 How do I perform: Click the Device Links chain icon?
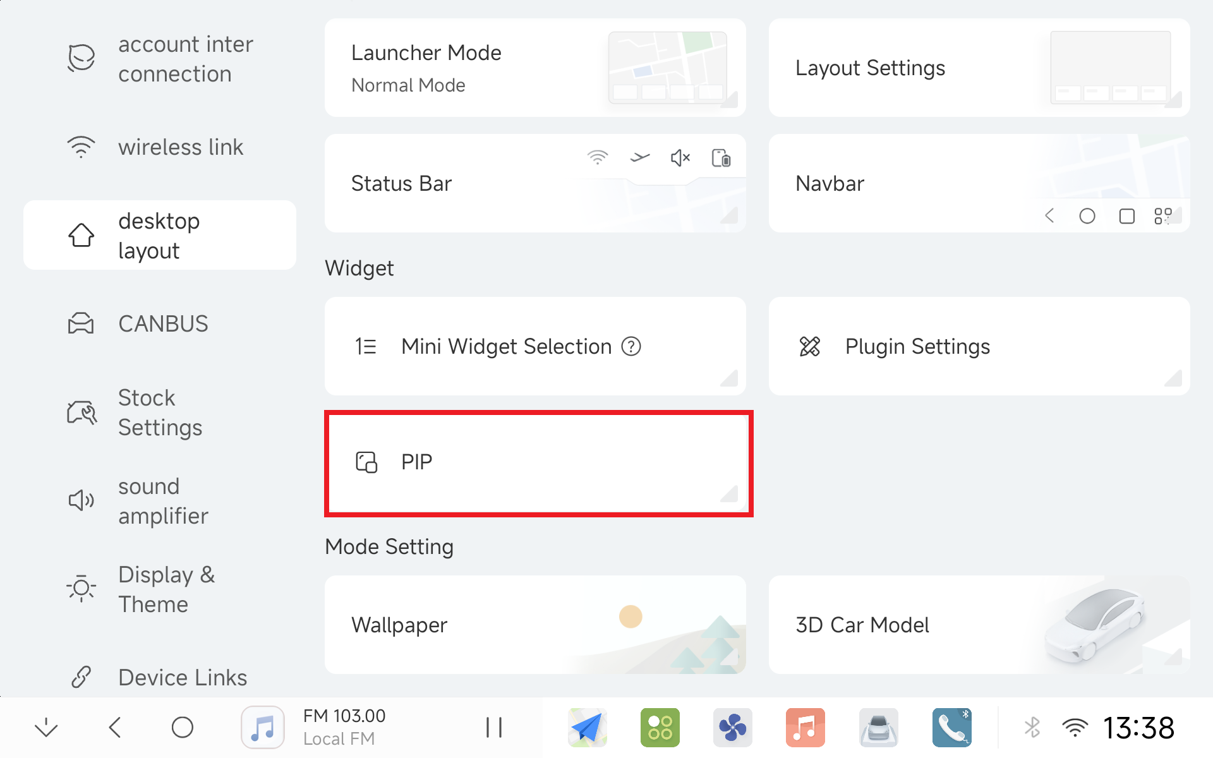pos(81,677)
